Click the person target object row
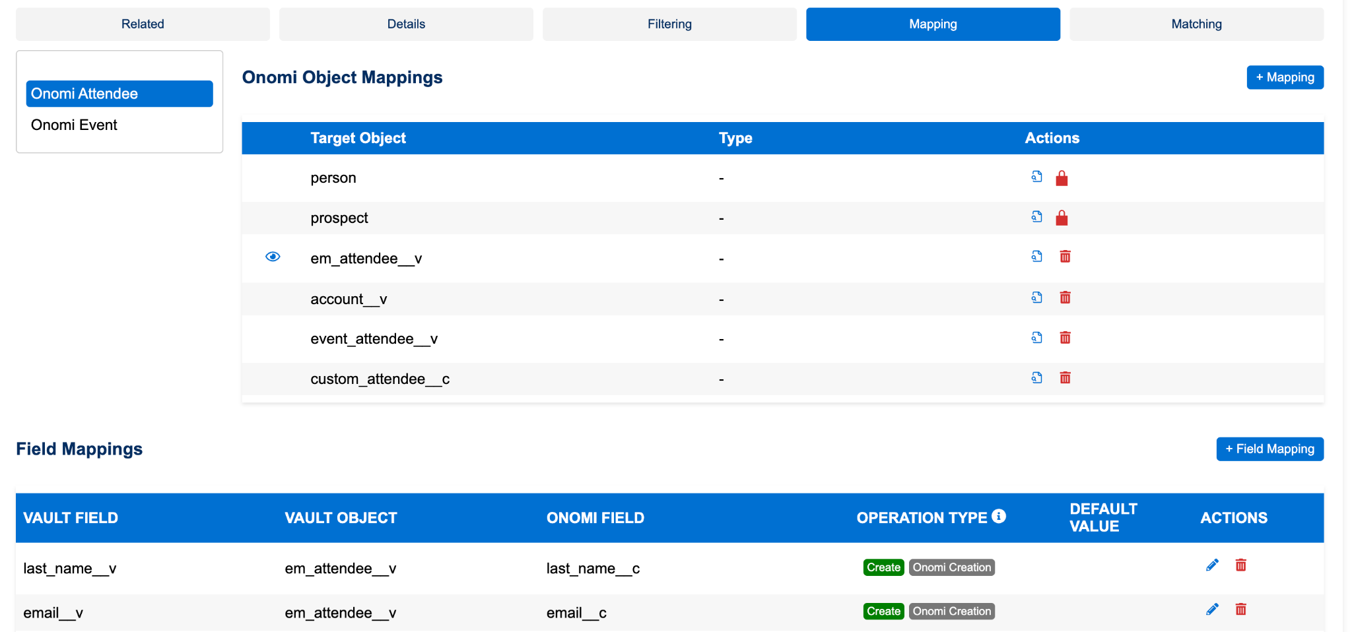Viewport: 1352px width, 632px height. tap(782, 178)
